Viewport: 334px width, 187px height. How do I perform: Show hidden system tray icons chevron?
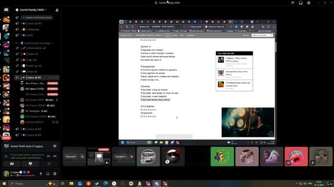pos(296,183)
